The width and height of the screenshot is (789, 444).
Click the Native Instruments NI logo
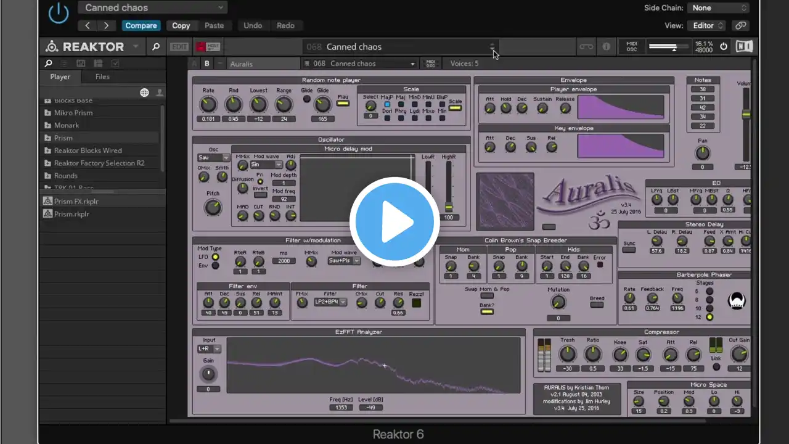coord(745,46)
